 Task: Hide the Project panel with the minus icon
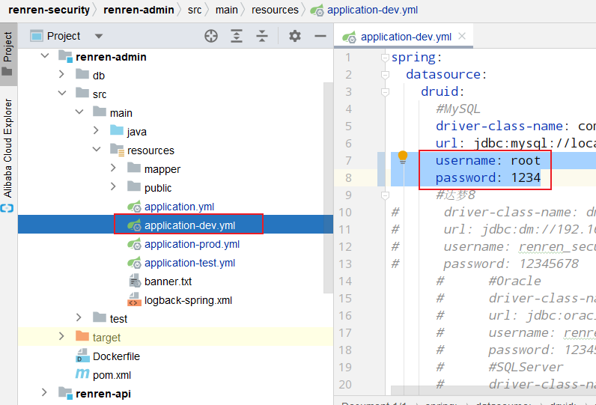tap(320, 36)
